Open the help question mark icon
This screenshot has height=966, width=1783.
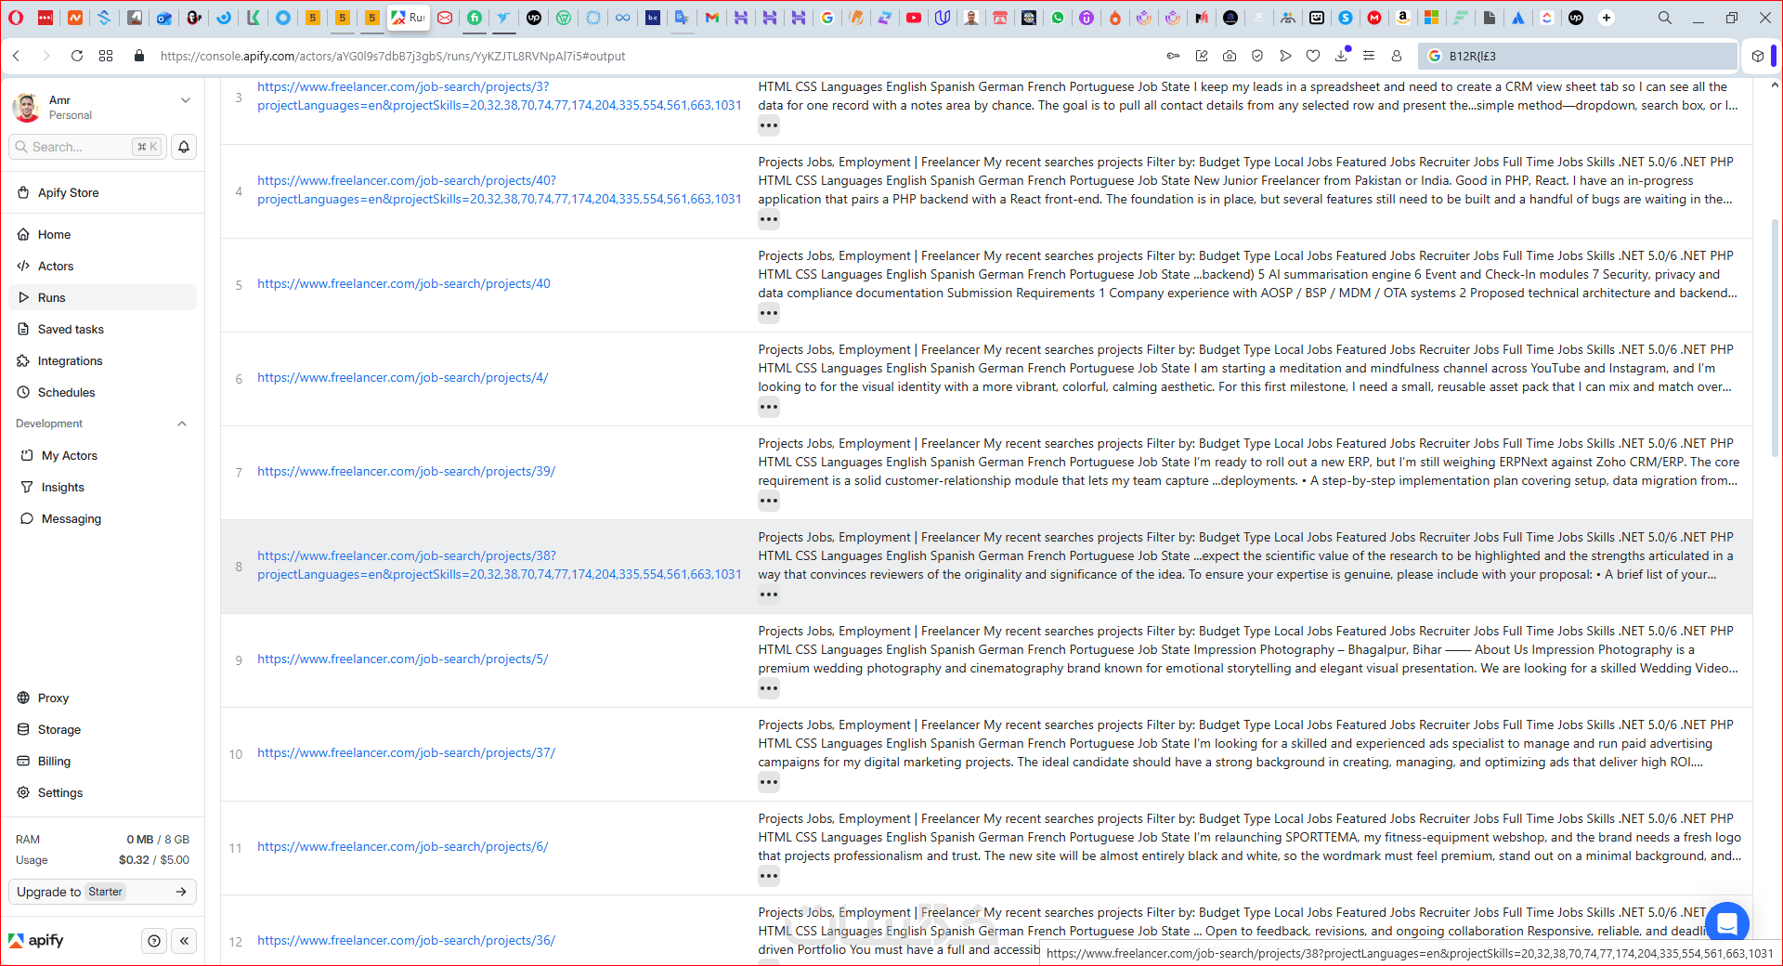154,941
